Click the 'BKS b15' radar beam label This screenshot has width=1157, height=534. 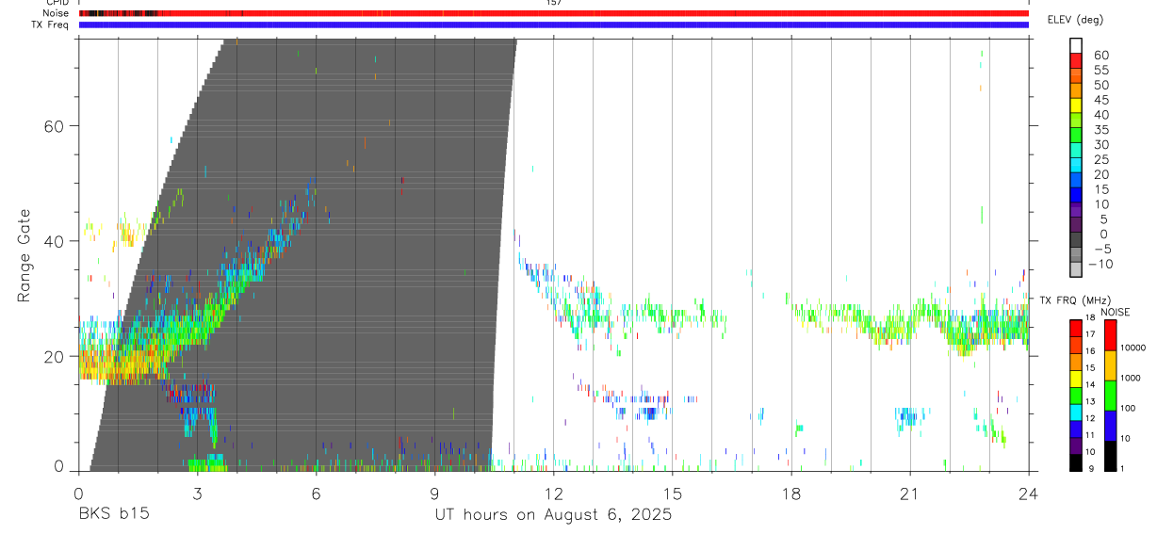coord(113,514)
